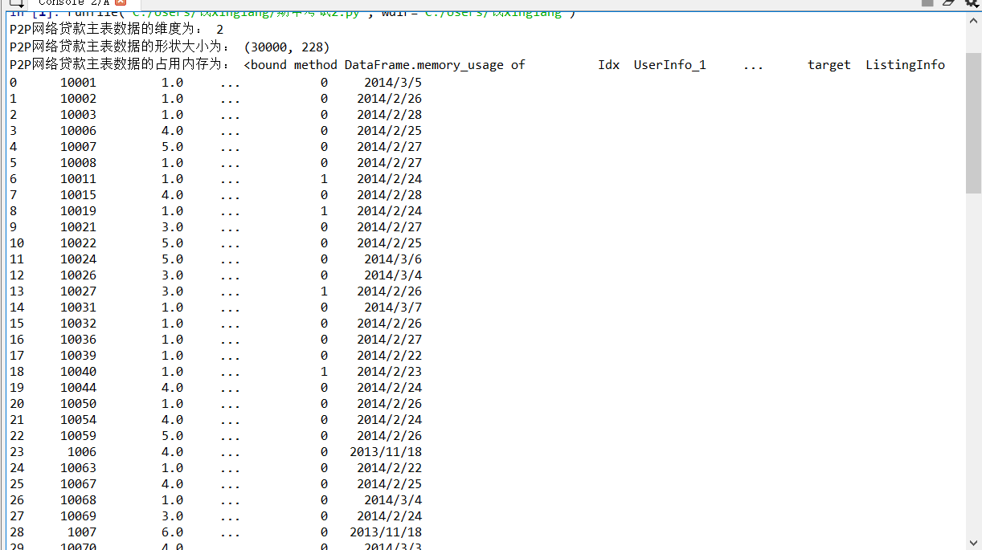Close the Console 2/A tab
The height and width of the screenshot is (550, 982).
pyautogui.click(x=121, y=3)
